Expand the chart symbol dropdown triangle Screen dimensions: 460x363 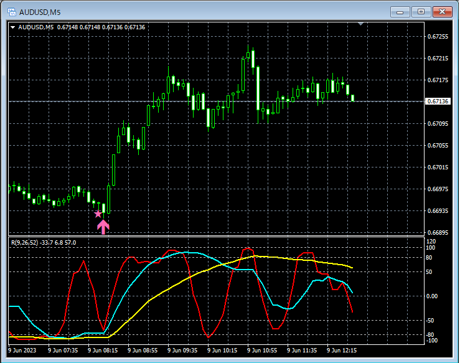point(12,27)
